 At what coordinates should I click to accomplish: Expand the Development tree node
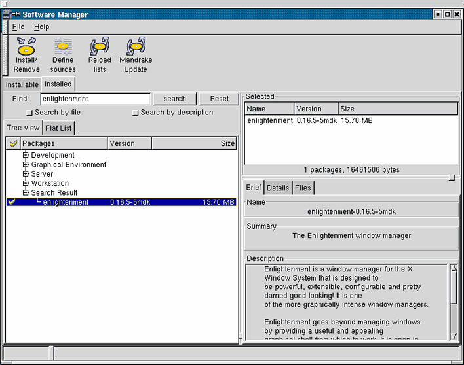pyautogui.click(x=26, y=155)
